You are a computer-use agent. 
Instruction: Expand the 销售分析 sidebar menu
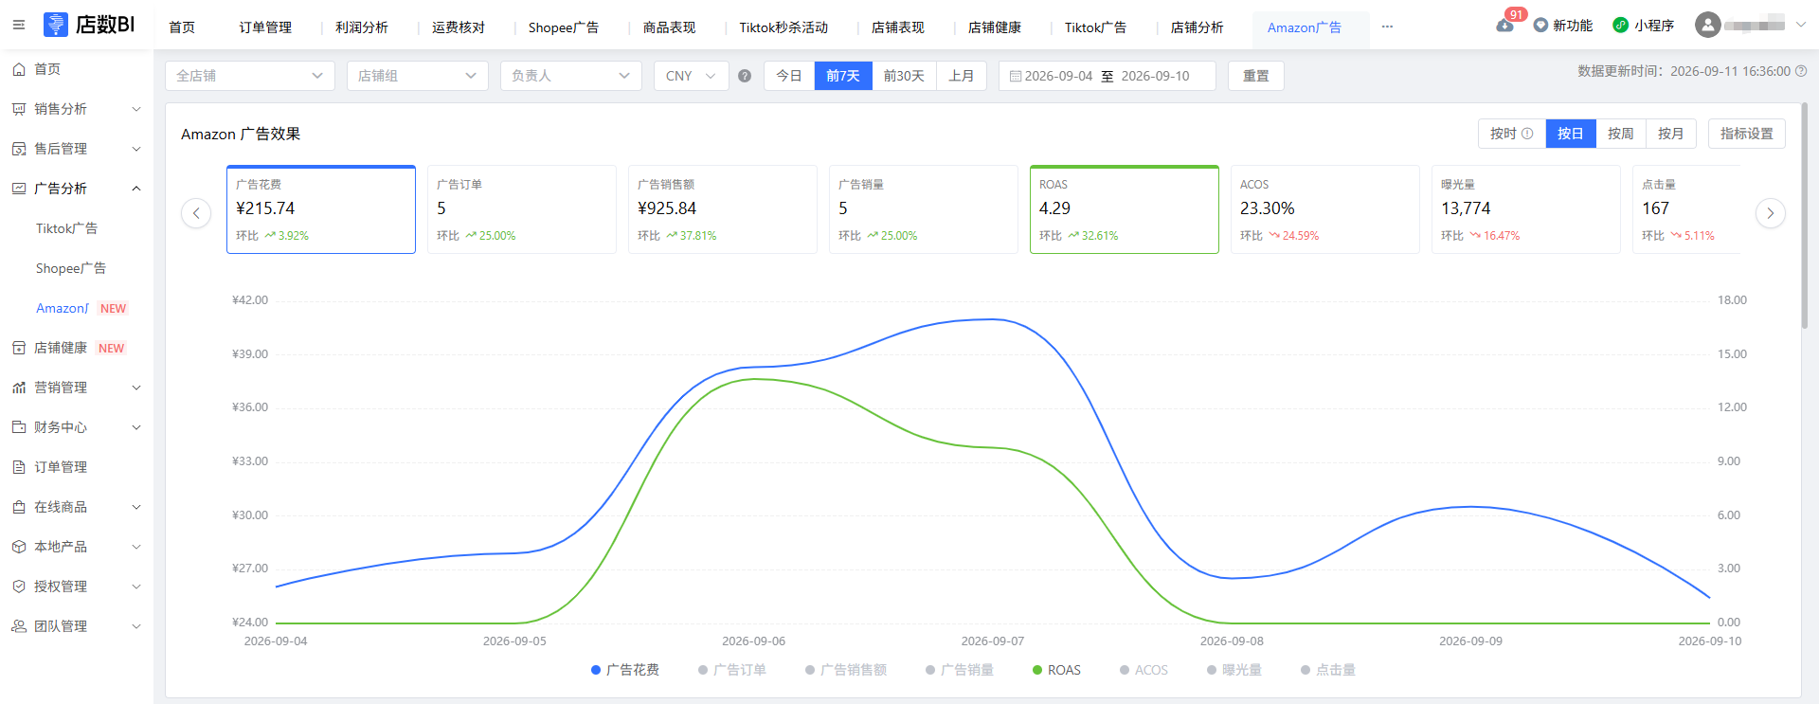point(136,109)
